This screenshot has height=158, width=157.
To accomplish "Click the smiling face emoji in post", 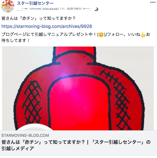I will (x=101, y=35).
